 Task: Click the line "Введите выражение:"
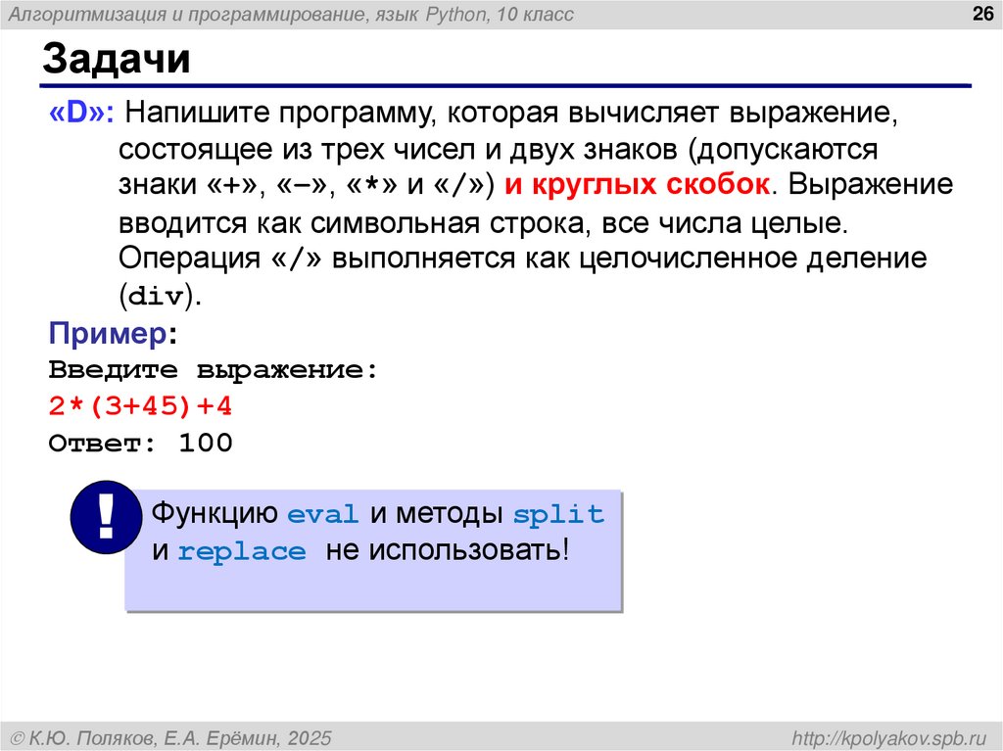coord(214,370)
